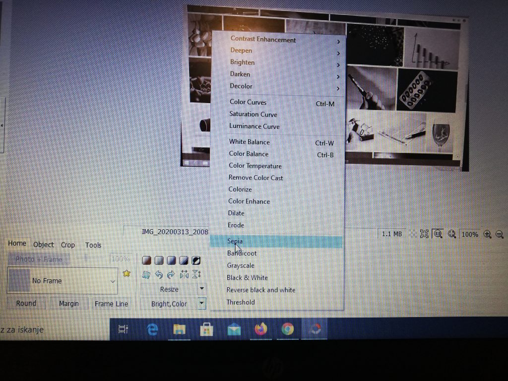This screenshot has height=381, width=508.
Task: Select Reverse black and white
Action: tap(276, 290)
